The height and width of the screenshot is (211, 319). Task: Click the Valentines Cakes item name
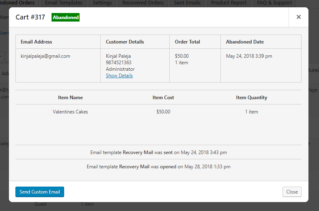[70, 112]
